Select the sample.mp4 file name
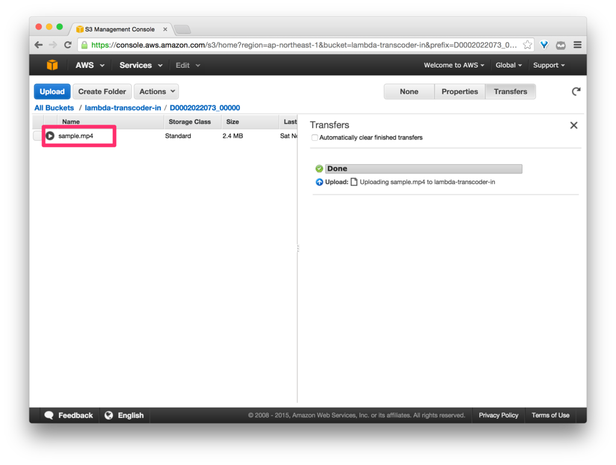This screenshot has width=616, height=465. [76, 136]
